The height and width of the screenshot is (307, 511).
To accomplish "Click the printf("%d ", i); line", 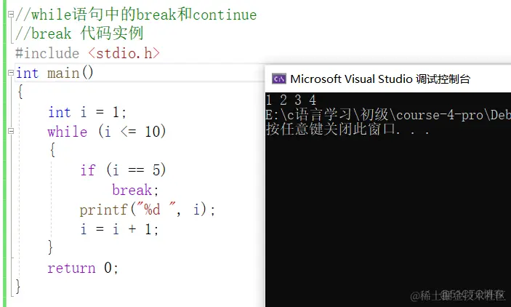I will (148, 210).
